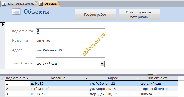Open the Тип объекта column filter dropdown
The height and width of the screenshot is (97, 184).
pos(176,78)
